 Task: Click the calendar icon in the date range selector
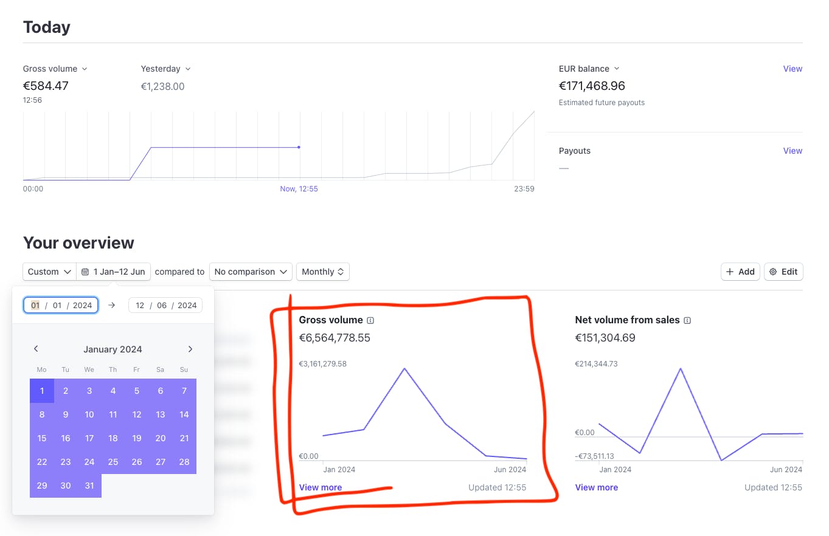point(85,272)
